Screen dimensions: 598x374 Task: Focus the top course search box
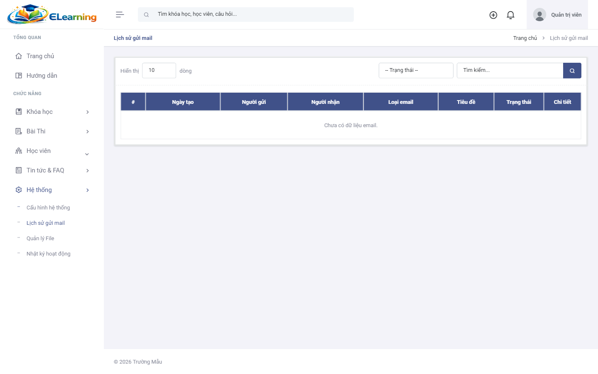coord(246,15)
